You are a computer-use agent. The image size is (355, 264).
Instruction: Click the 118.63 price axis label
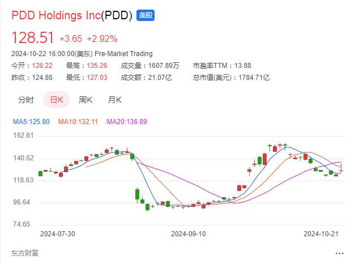tap(23, 180)
